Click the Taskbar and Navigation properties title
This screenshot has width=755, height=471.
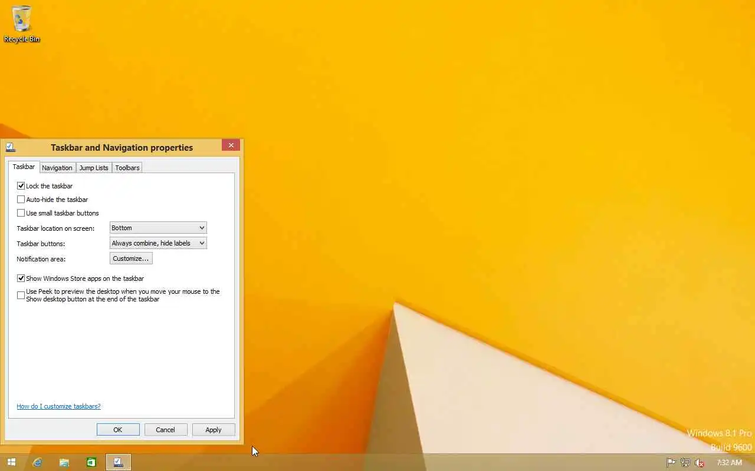coord(122,148)
